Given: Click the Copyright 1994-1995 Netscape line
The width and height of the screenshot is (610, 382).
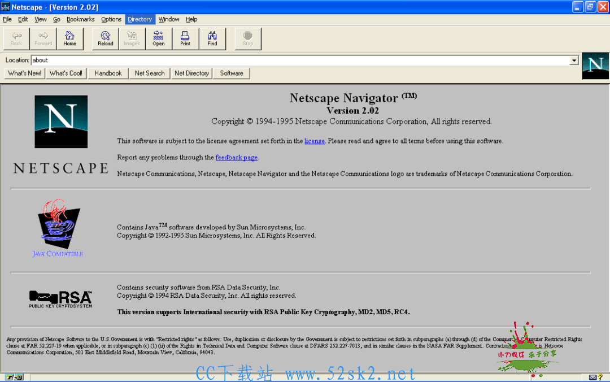Looking at the screenshot, I should point(351,121).
